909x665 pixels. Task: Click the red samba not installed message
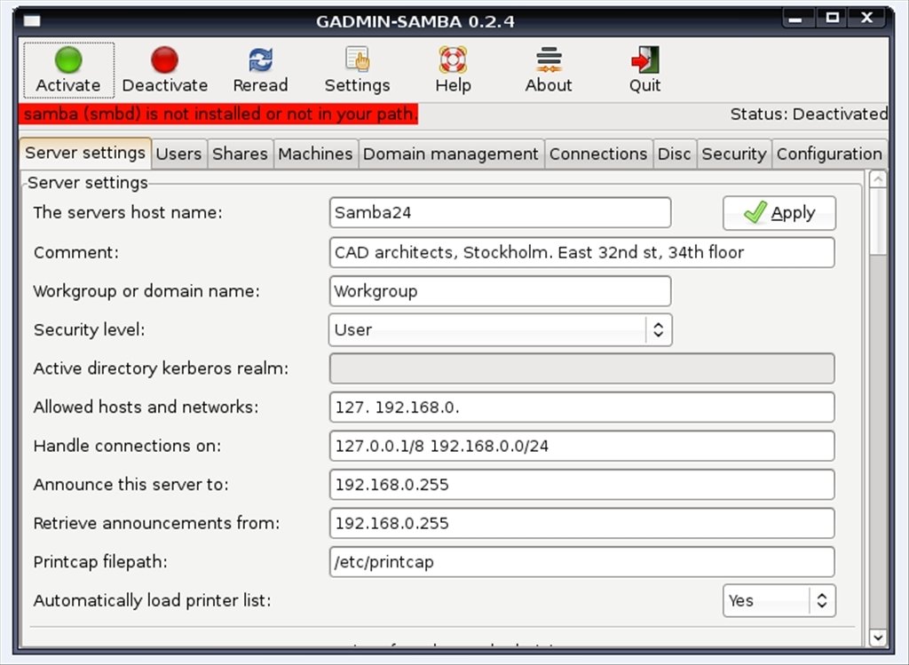click(218, 114)
